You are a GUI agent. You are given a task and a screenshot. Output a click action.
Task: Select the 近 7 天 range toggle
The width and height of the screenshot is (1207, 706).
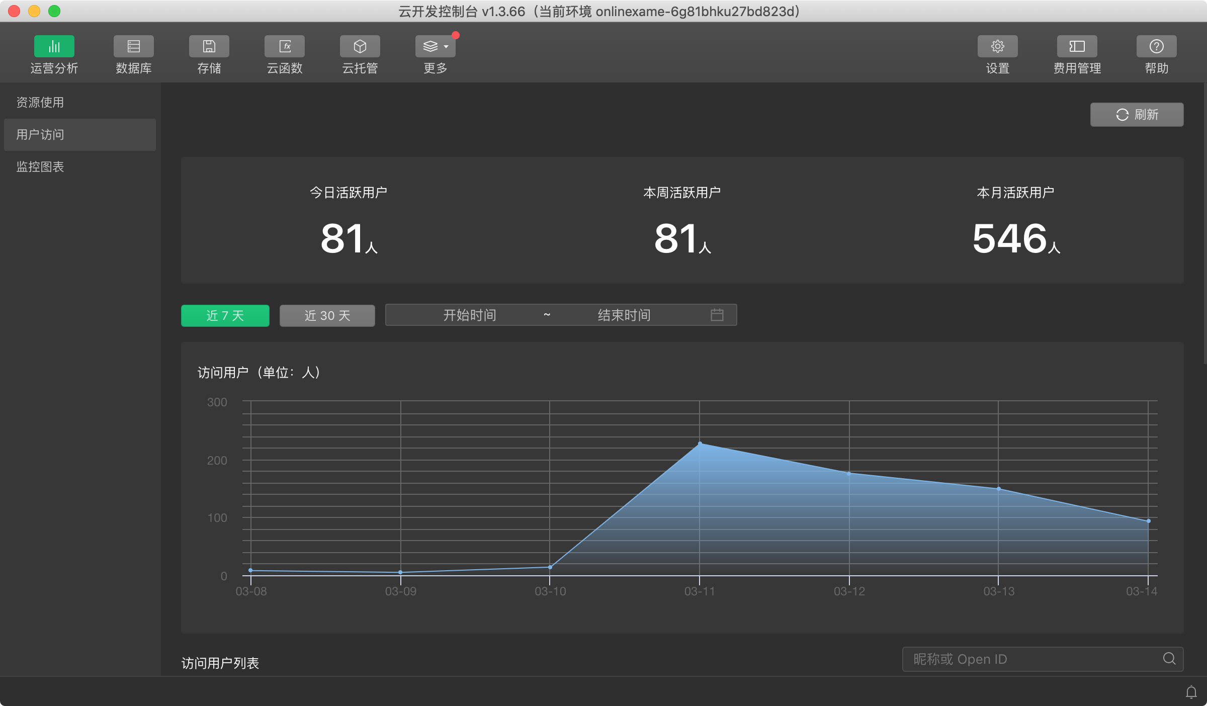(225, 315)
